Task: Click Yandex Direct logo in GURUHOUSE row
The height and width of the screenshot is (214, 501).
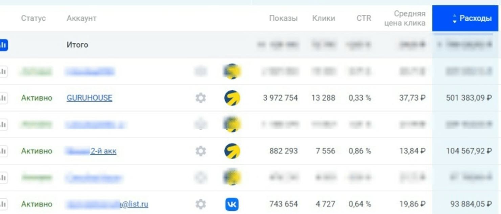Action: (232, 98)
